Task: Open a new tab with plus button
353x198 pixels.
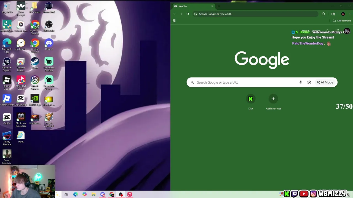Action: pyautogui.click(x=219, y=6)
